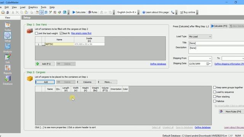Click the open-file toolbar icon
244x137 pixels.
coord(3,12)
